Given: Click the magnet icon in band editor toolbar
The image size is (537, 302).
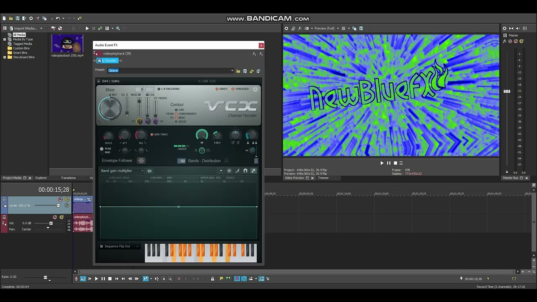Looking at the screenshot, I should point(245,171).
